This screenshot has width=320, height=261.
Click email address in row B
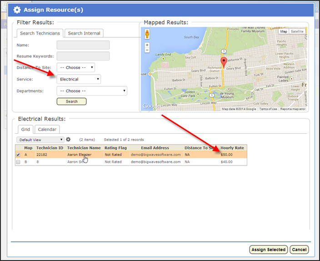coord(156,162)
